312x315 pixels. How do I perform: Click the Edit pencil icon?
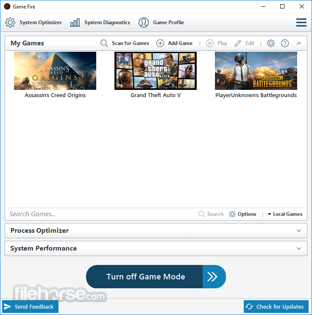pyautogui.click(x=238, y=43)
